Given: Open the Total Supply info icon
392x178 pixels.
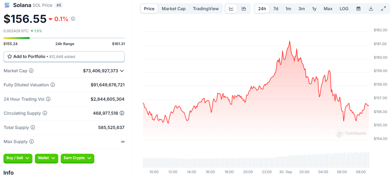Looking at the screenshot, I should [33, 127].
